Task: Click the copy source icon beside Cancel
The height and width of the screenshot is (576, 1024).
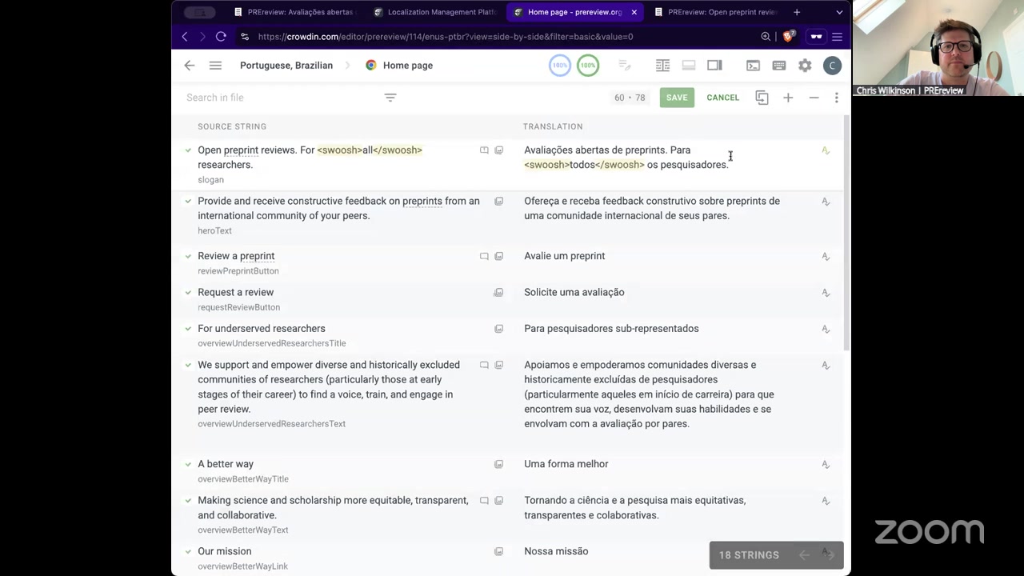Action: pyautogui.click(x=762, y=98)
